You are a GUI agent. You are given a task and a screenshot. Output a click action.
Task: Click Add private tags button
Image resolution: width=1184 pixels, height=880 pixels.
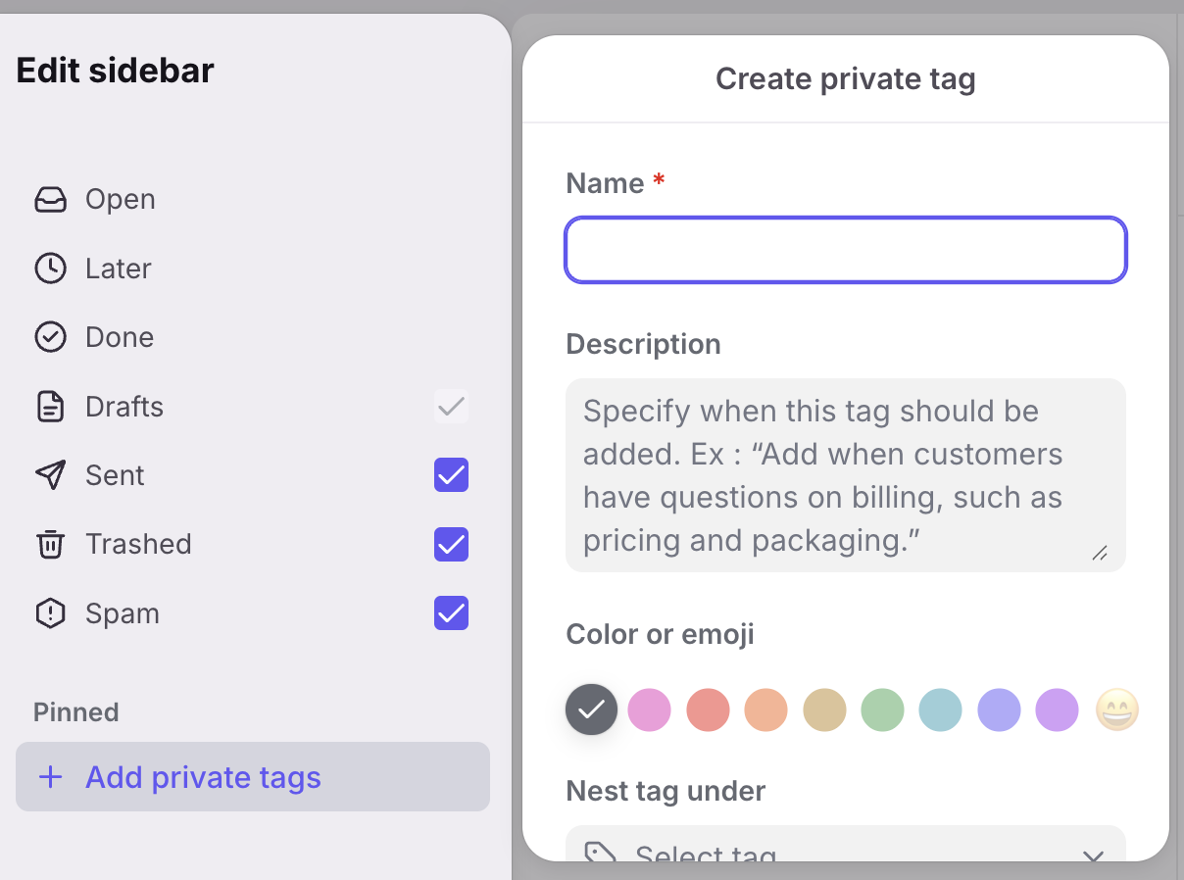(252, 777)
